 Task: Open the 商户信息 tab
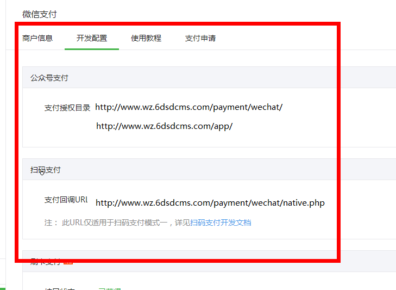pos(37,38)
